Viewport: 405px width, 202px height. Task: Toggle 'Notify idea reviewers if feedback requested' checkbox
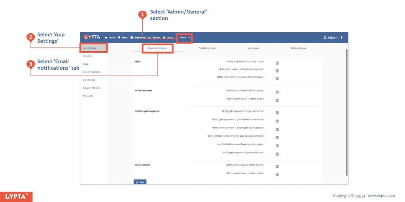tap(277, 71)
